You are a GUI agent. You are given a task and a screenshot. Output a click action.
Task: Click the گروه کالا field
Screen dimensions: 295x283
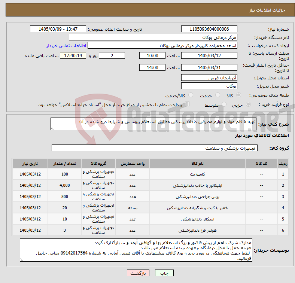155,148
